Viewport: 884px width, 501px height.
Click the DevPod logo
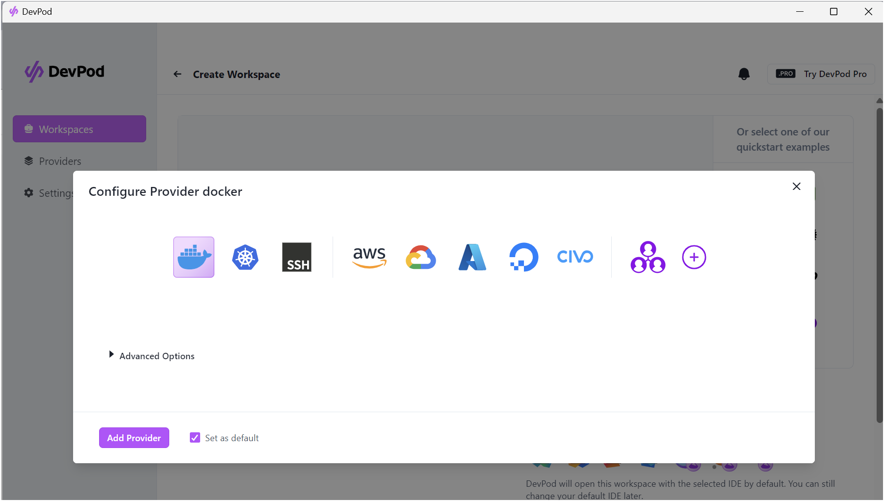coord(64,72)
